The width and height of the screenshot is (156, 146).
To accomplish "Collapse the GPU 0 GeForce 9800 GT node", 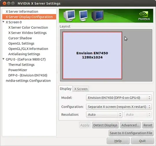I will [3, 59].
